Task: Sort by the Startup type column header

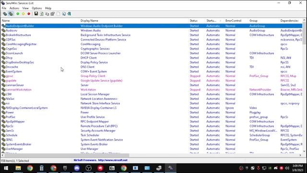Action: 214,21
